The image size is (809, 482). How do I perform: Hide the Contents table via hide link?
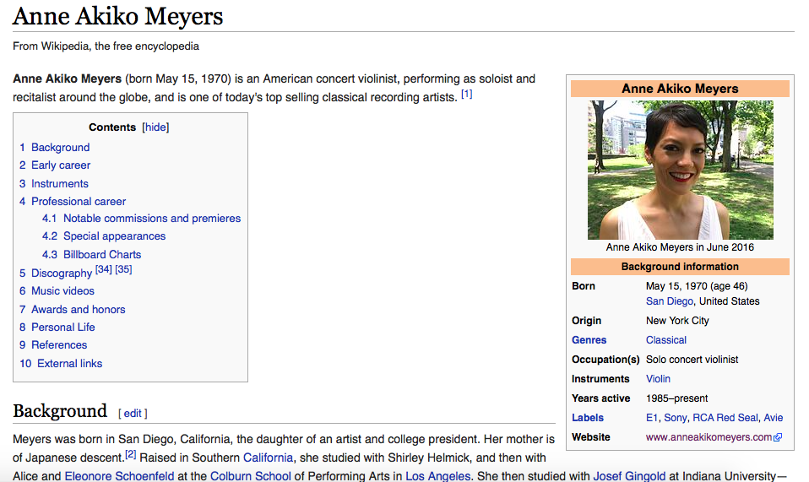[x=155, y=127]
